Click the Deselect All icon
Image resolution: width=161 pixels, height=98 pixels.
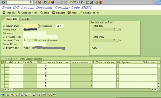tap(16, 95)
